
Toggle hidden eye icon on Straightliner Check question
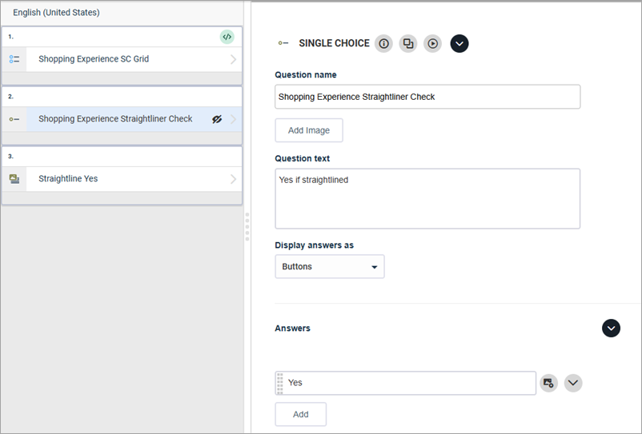tap(216, 119)
